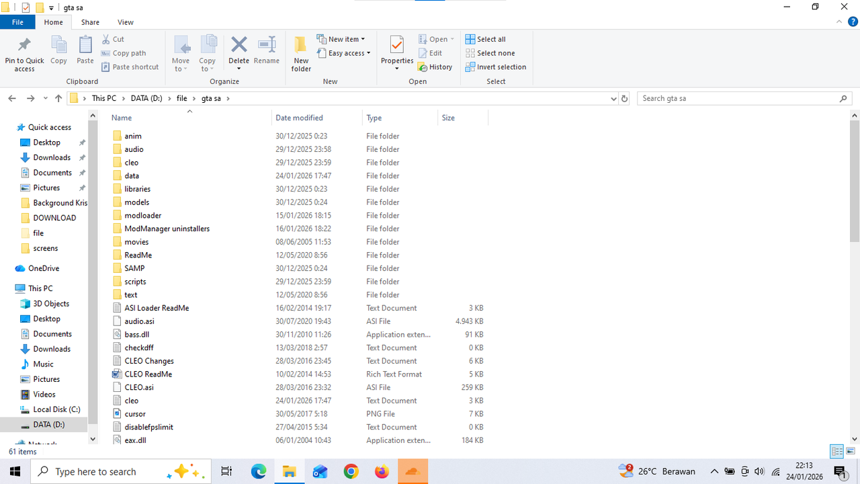860x484 pixels.
Task: Show file History
Action: [x=435, y=67]
